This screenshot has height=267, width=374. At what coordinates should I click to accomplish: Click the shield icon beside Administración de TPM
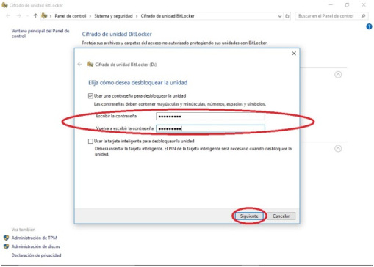coord(7,238)
